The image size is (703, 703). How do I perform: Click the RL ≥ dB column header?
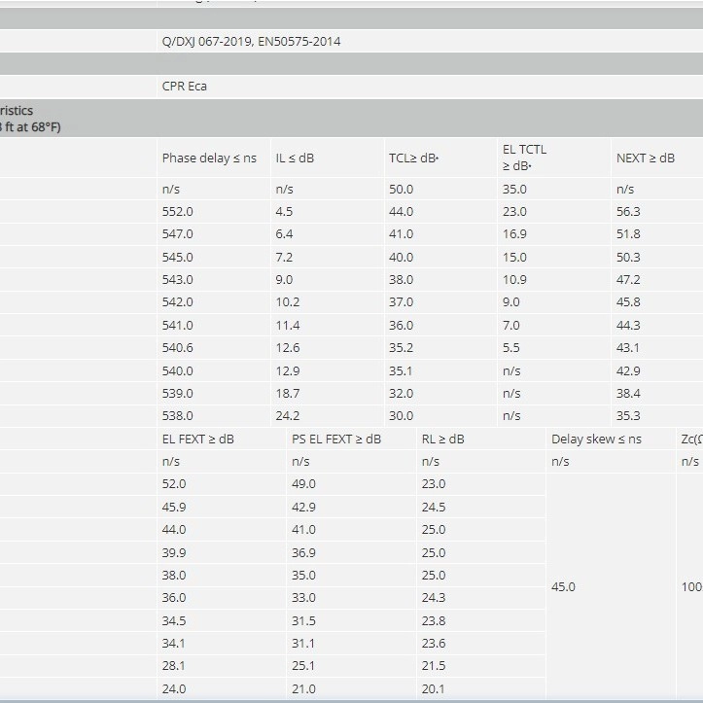pyautogui.click(x=442, y=439)
